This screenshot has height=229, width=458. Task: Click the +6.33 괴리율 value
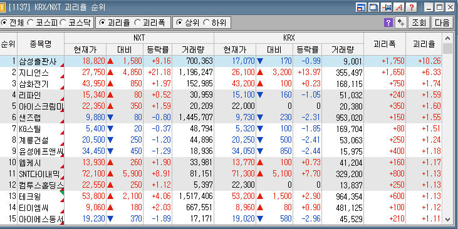(431, 73)
